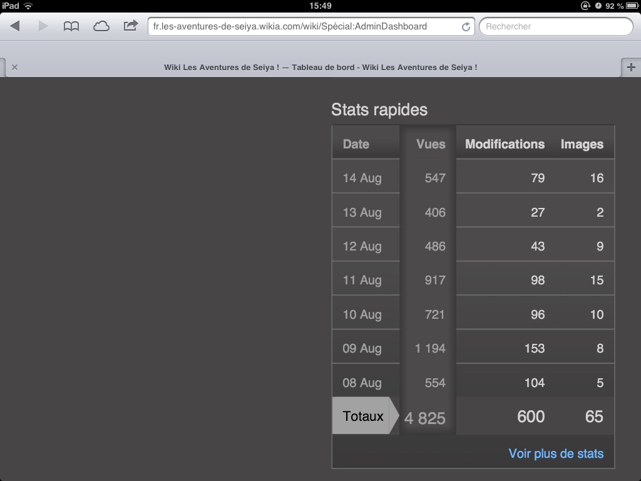Click the 96 modifications value
Viewport: 641px width, 481px height.
point(538,314)
